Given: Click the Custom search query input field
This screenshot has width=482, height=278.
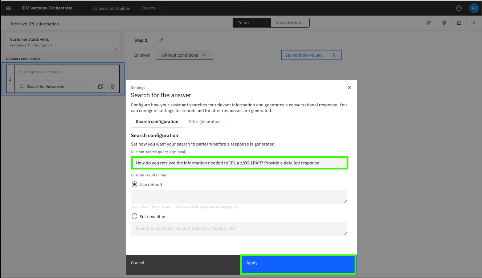Looking at the screenshot, I should tap(240, 163).
